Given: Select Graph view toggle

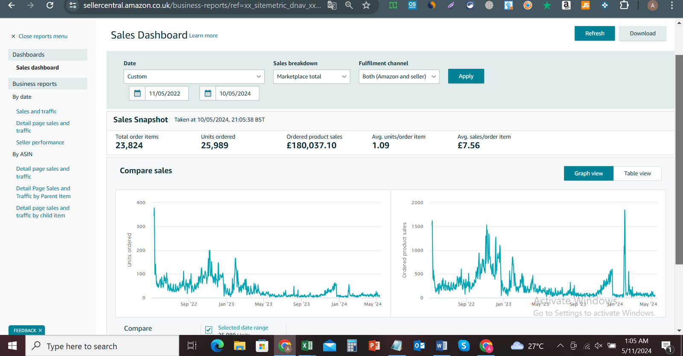Looking at the screenshot, I should click(x=588, y=173).
